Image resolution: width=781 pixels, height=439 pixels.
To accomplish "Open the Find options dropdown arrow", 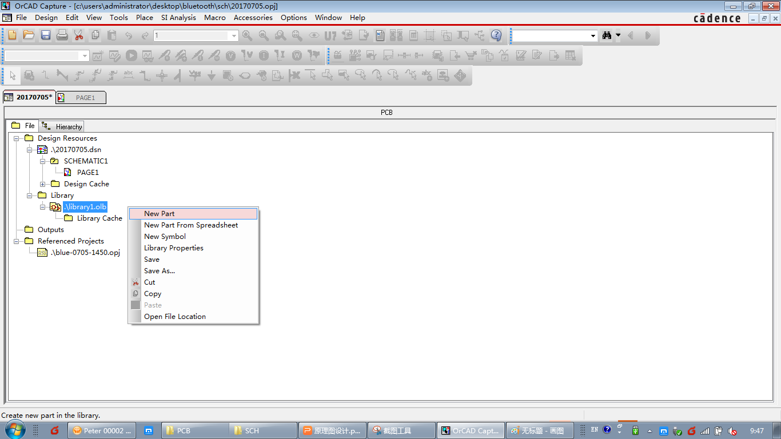I will 618,35.
